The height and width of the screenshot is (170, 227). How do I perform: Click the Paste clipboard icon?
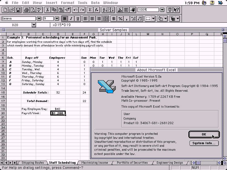[60, 10]
